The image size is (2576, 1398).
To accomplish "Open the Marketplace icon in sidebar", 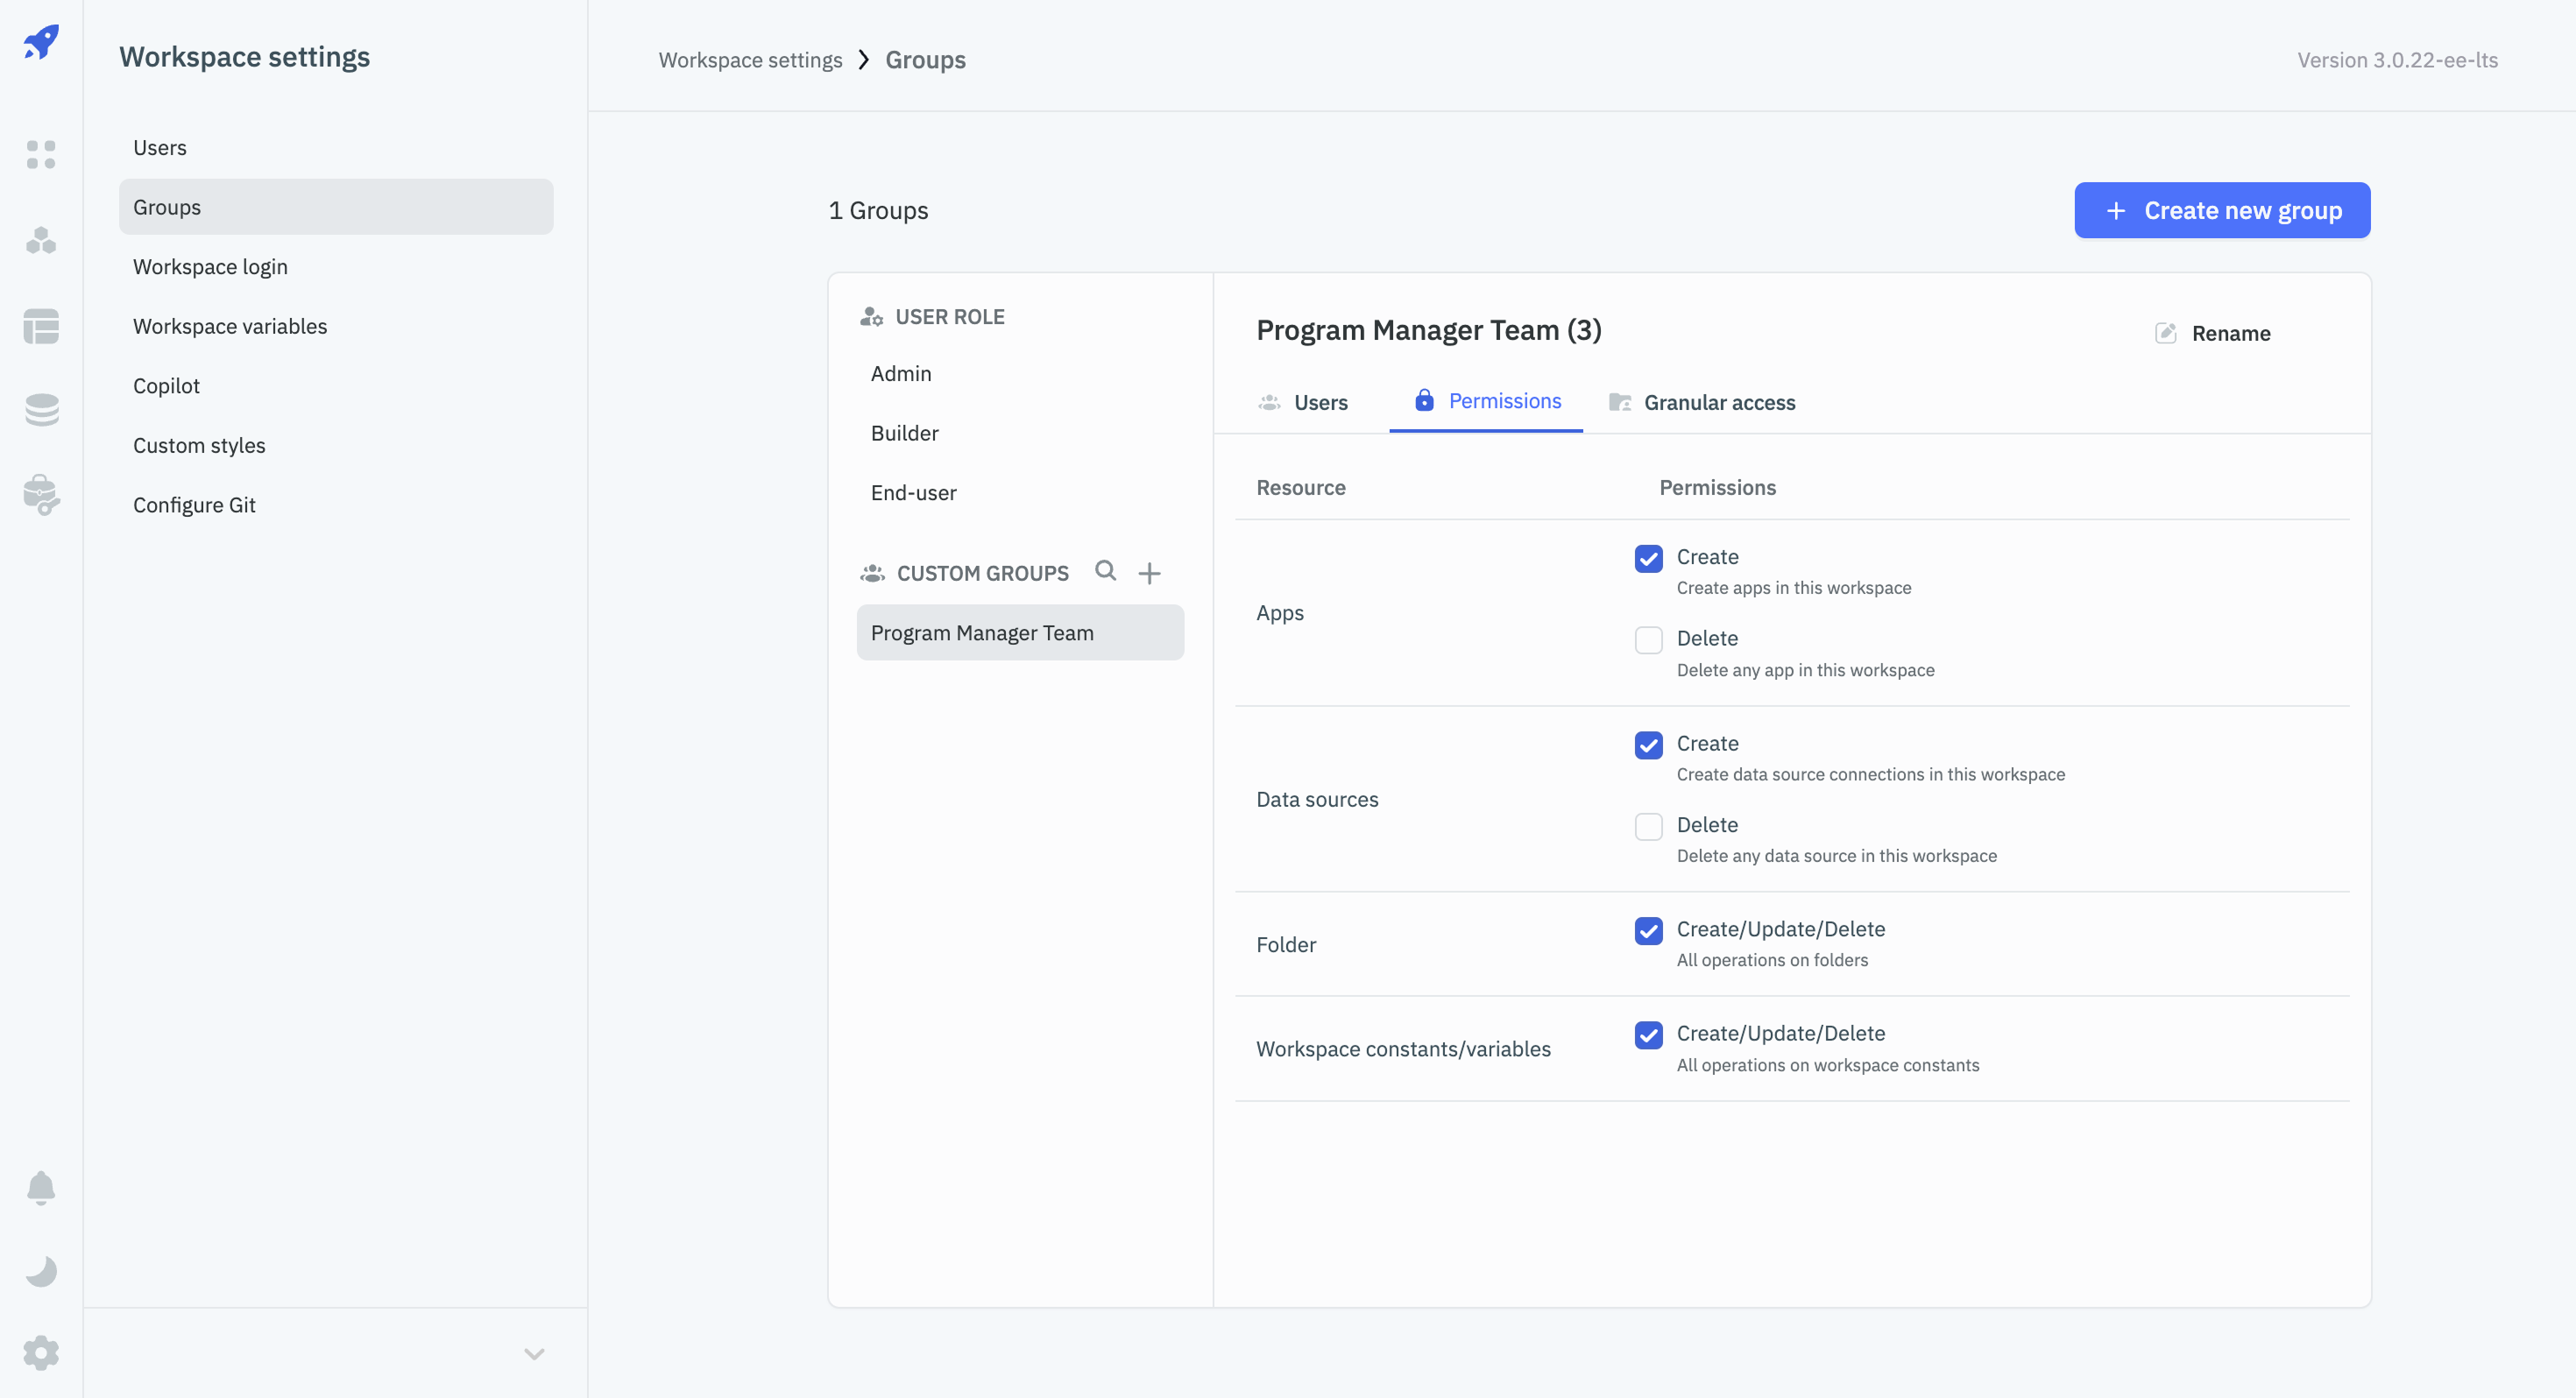I will 41,494.
